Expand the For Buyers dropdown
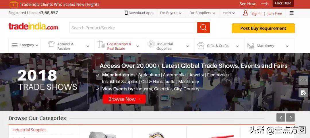310x138 pixels. (x=171, y=13)
